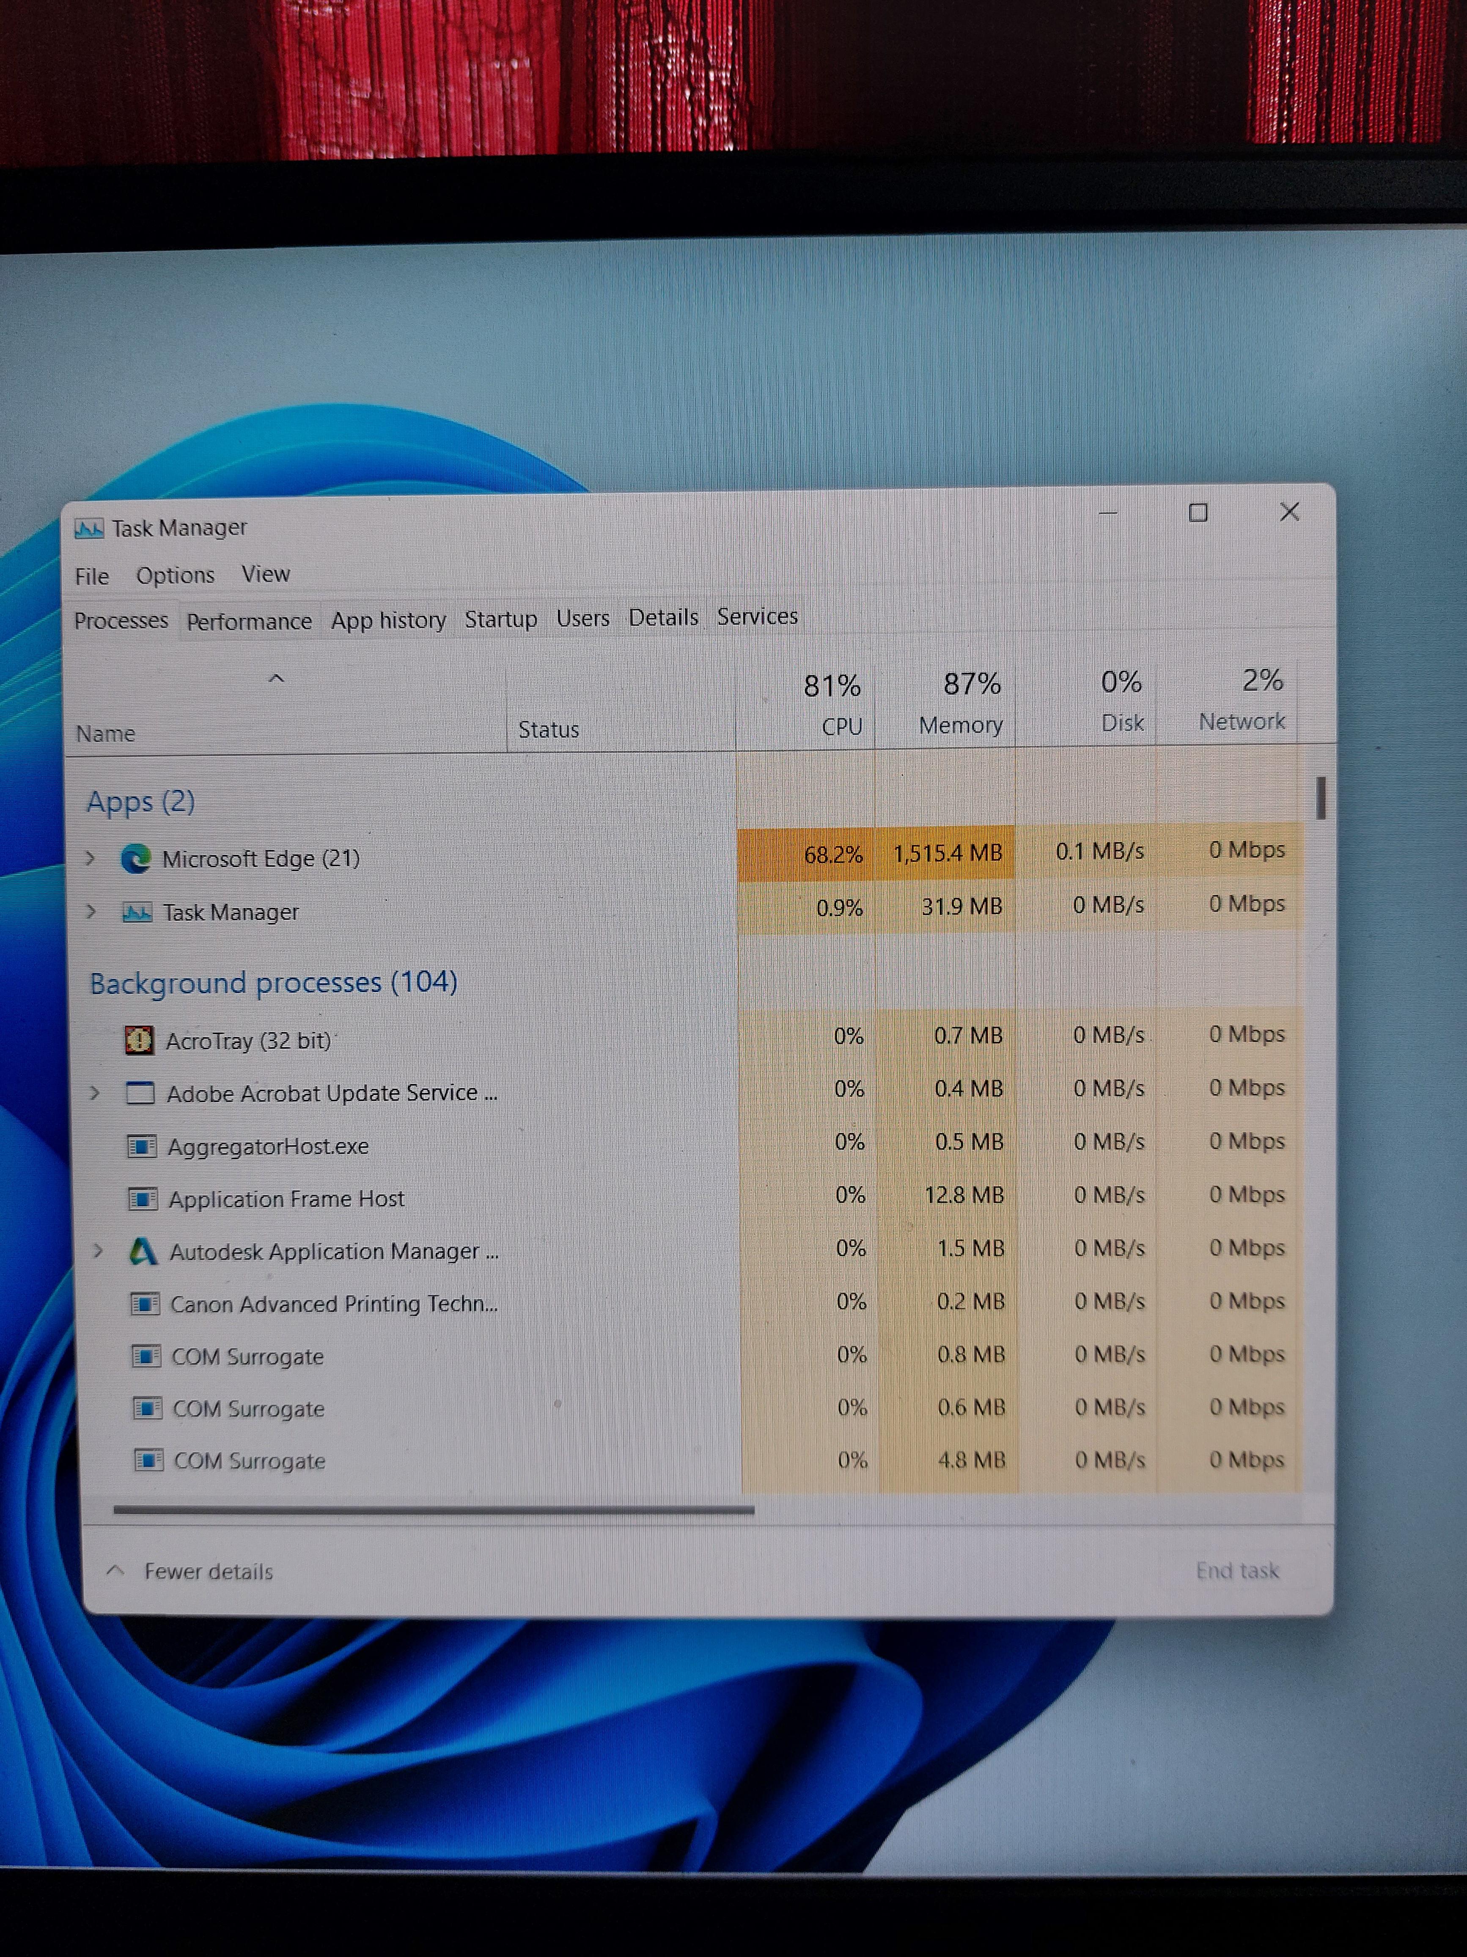Image resolution: width=1467 pixels, height=1957 pixels.
Task: Expand Adobe Acrobat Update Service entry
Action: (x=95, y=1094)
